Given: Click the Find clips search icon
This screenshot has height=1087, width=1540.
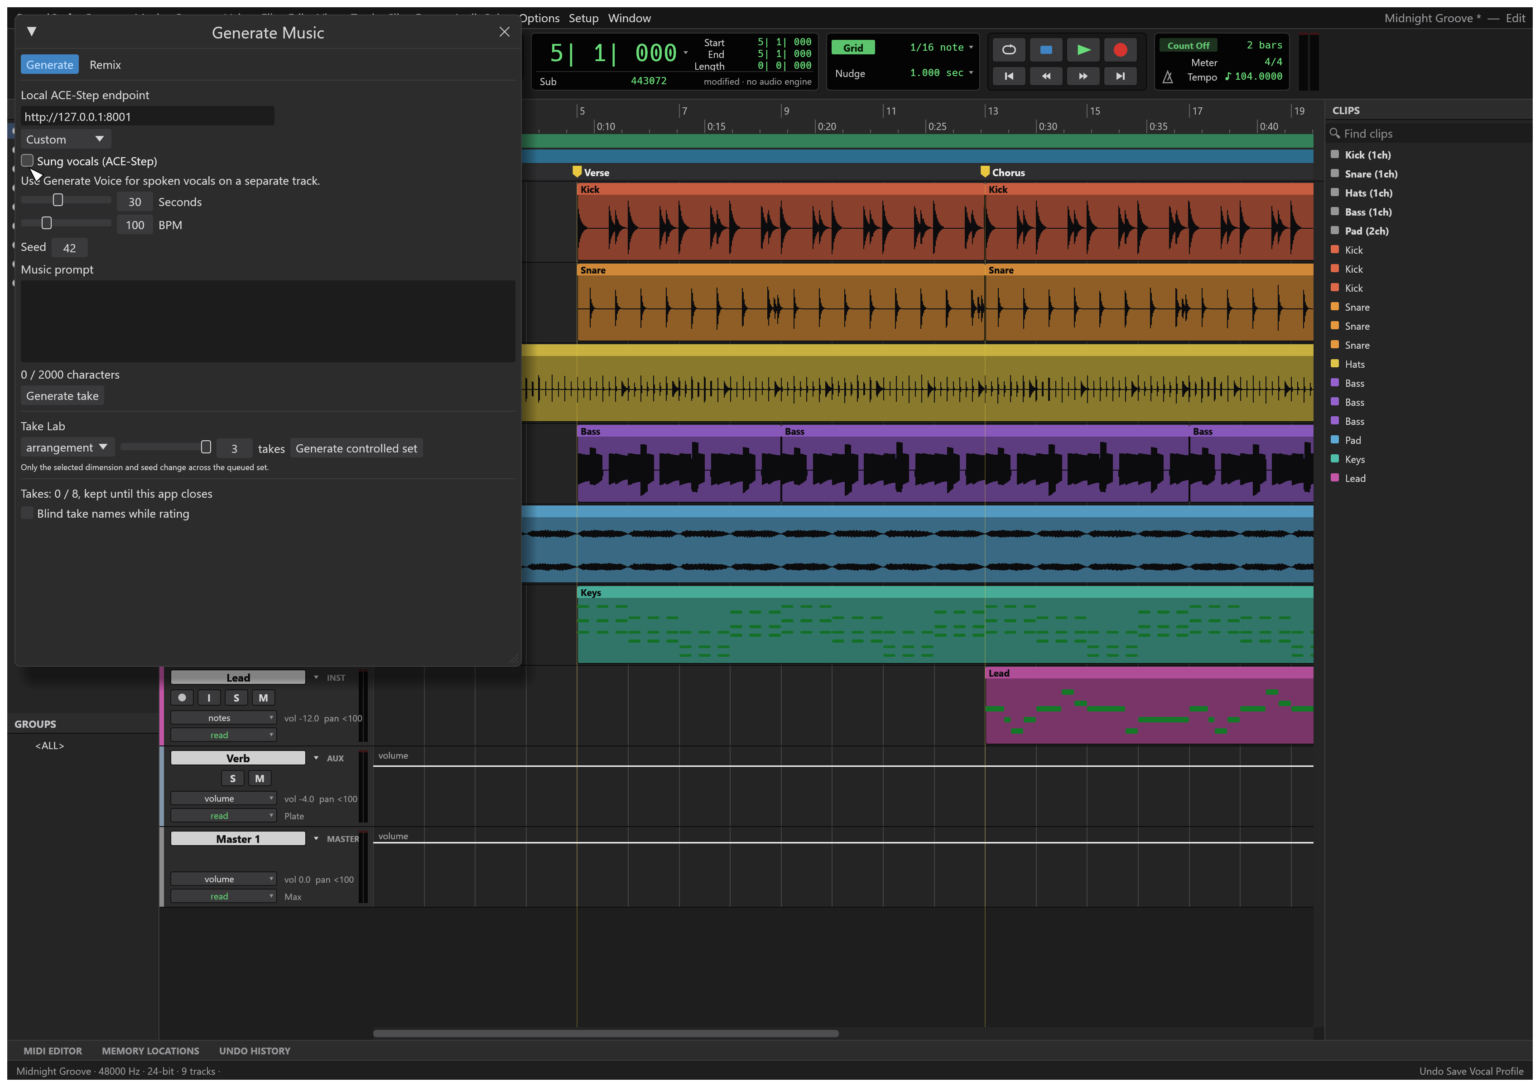Looking at the screenshot, I should 1335,134.
